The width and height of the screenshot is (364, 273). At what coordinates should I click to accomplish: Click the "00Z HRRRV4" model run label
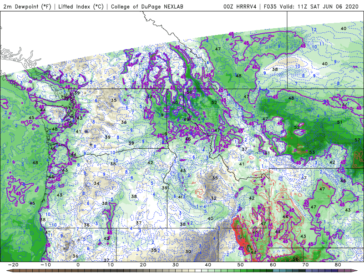click(x=240, y=7)
